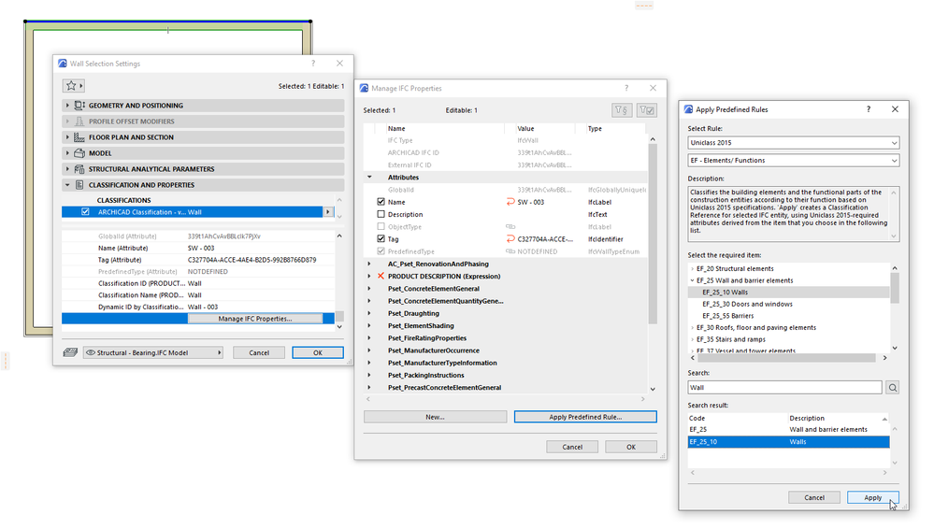The width and height of the screenshot is (934, 529).
Task: Click the Model panel icon
Action: coord(79,153)
